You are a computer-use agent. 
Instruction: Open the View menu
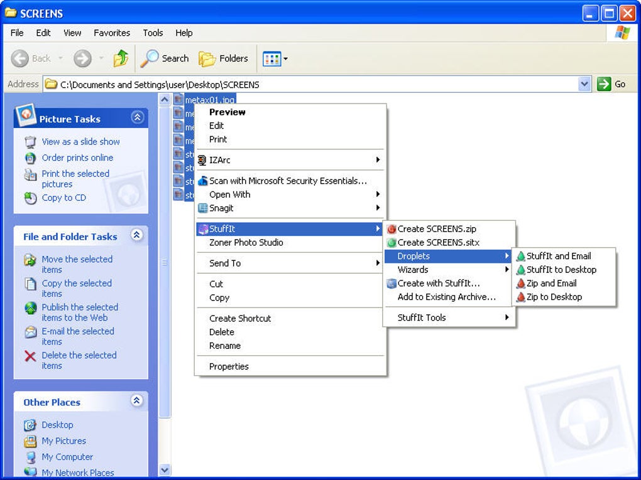coord(72,33)
